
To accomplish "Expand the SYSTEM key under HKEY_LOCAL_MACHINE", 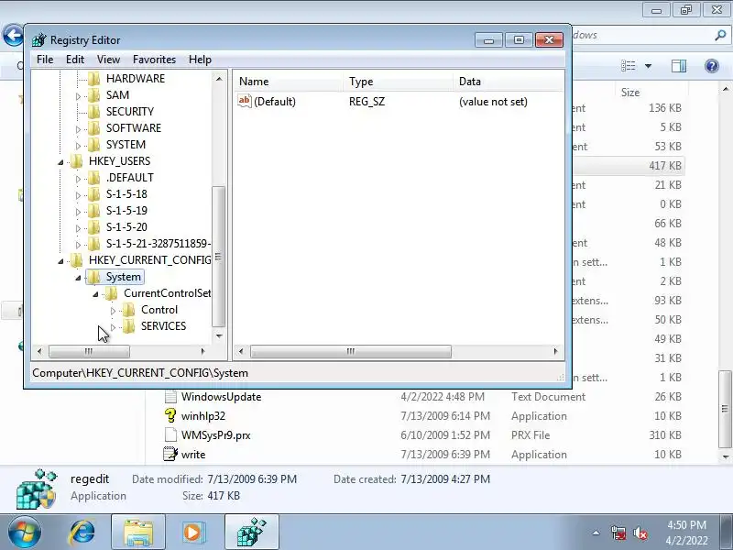I will tap(78, 146).
